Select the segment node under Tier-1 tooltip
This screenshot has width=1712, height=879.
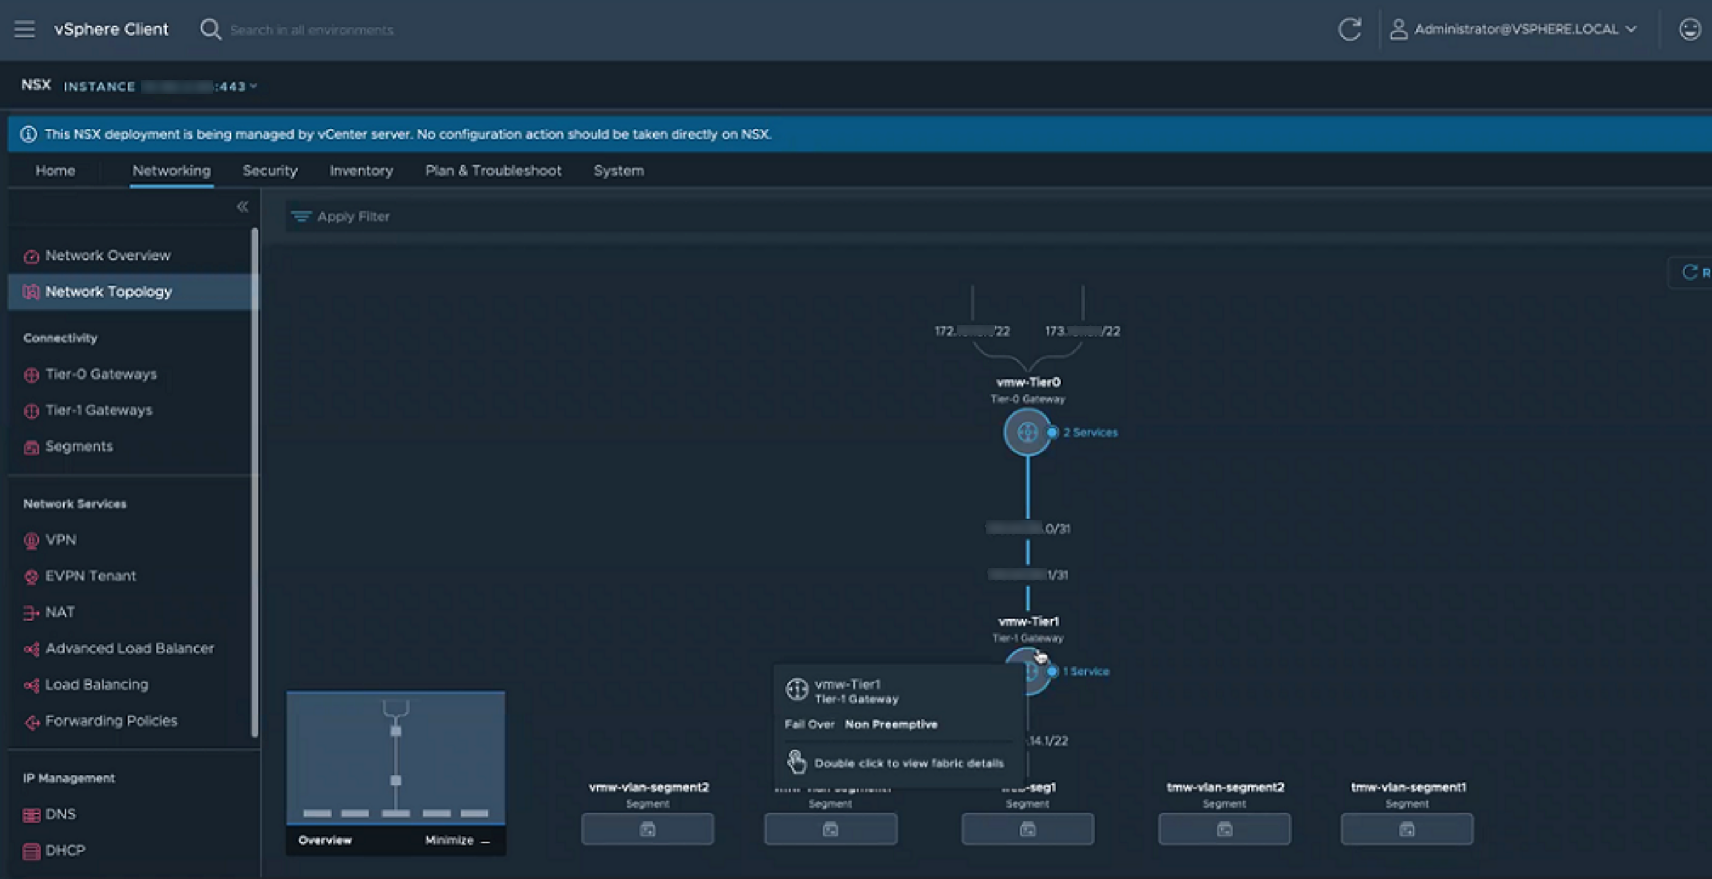831,829
